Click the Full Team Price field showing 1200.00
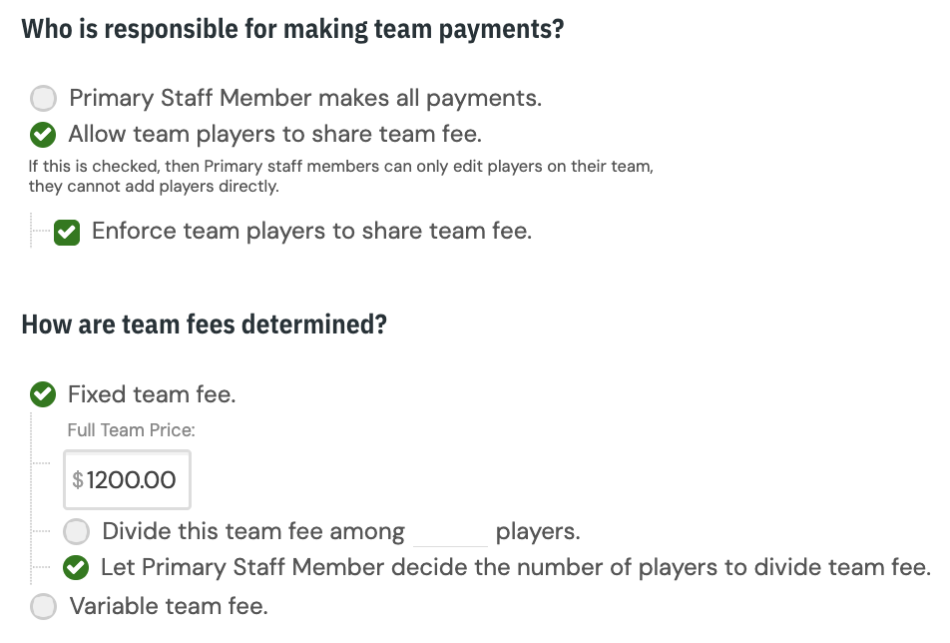 coord(128,479)
